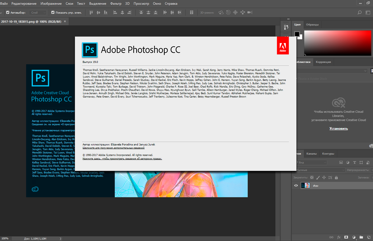Click the auto-align layers icon

192,13
